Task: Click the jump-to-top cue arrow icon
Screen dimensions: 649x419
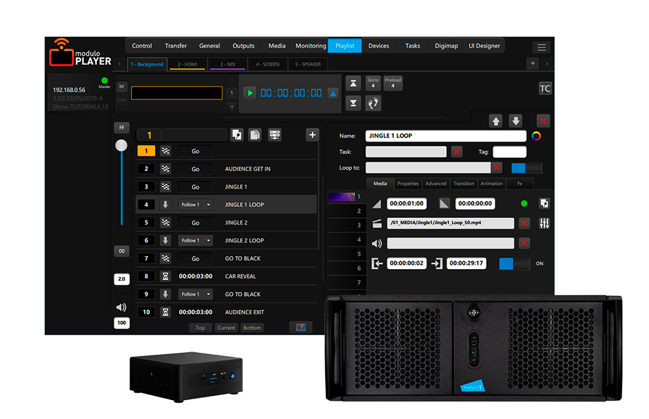Action: [x=353, y=84]
